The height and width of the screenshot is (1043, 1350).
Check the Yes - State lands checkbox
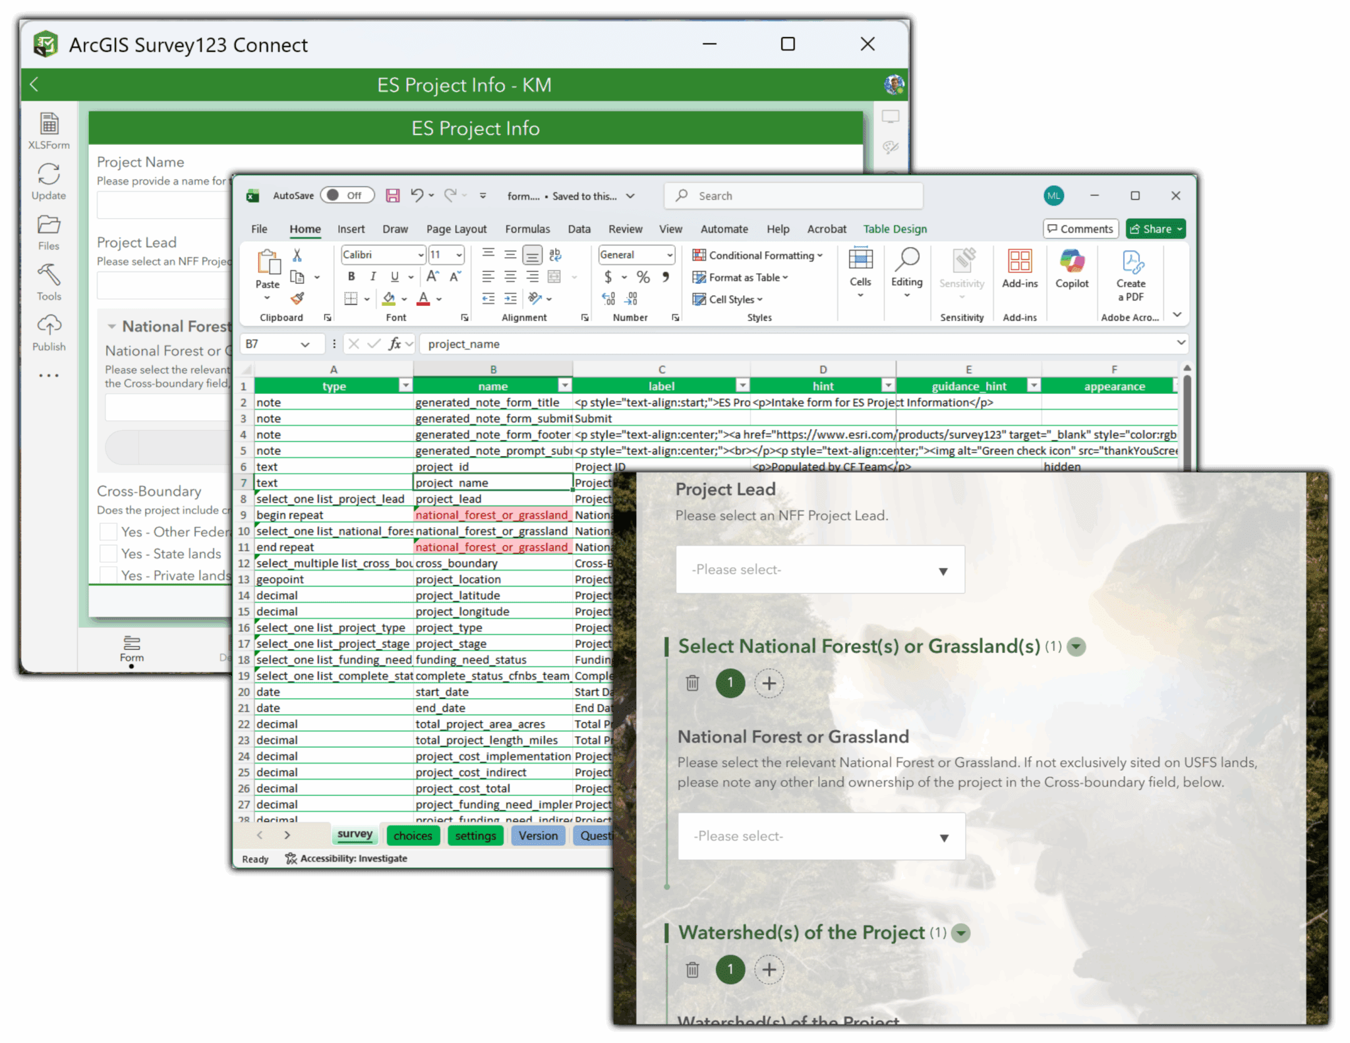coord(107,553)
